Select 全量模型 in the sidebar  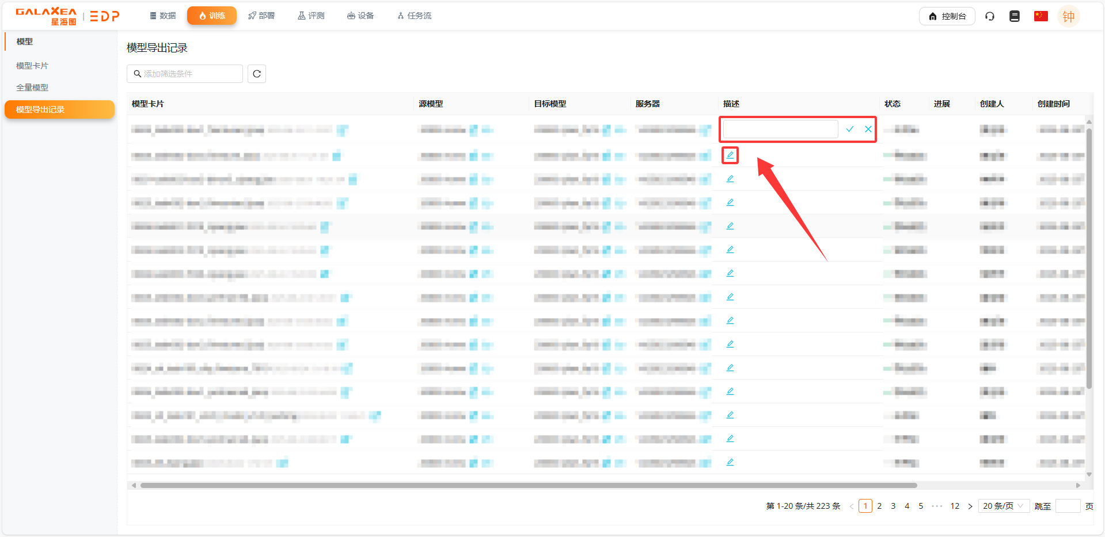tap(32, 88)
